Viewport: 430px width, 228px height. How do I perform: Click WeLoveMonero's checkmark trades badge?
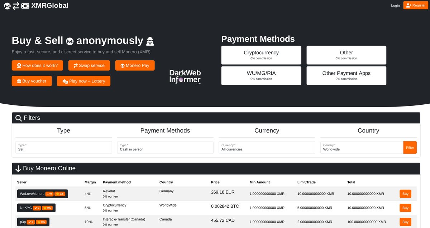(49, 194)
